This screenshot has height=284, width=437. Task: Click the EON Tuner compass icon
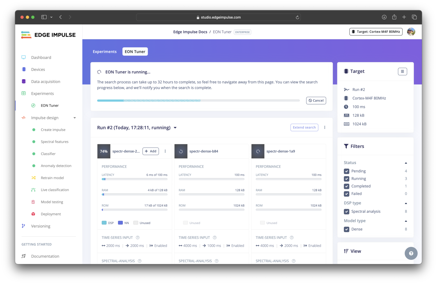tap(33, 105)
